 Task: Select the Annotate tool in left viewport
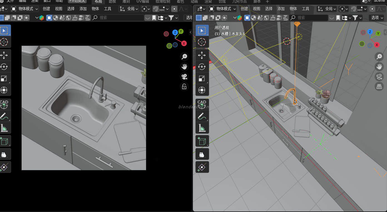pos(4,116)
